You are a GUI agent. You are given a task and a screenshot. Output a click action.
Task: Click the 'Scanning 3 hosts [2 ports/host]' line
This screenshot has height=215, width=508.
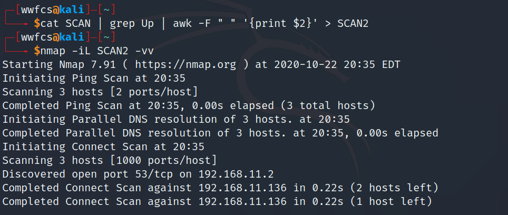coord(100,92)
